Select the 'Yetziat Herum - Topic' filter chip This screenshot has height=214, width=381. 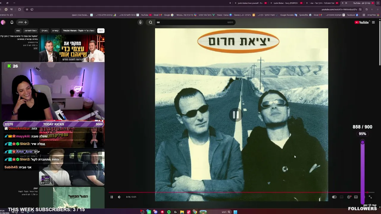[x=79, y=31]
